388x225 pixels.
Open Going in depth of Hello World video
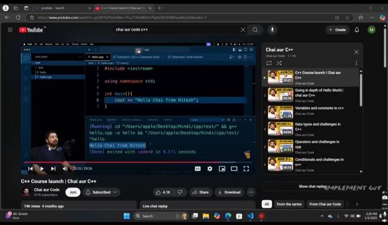coord(310,95)
